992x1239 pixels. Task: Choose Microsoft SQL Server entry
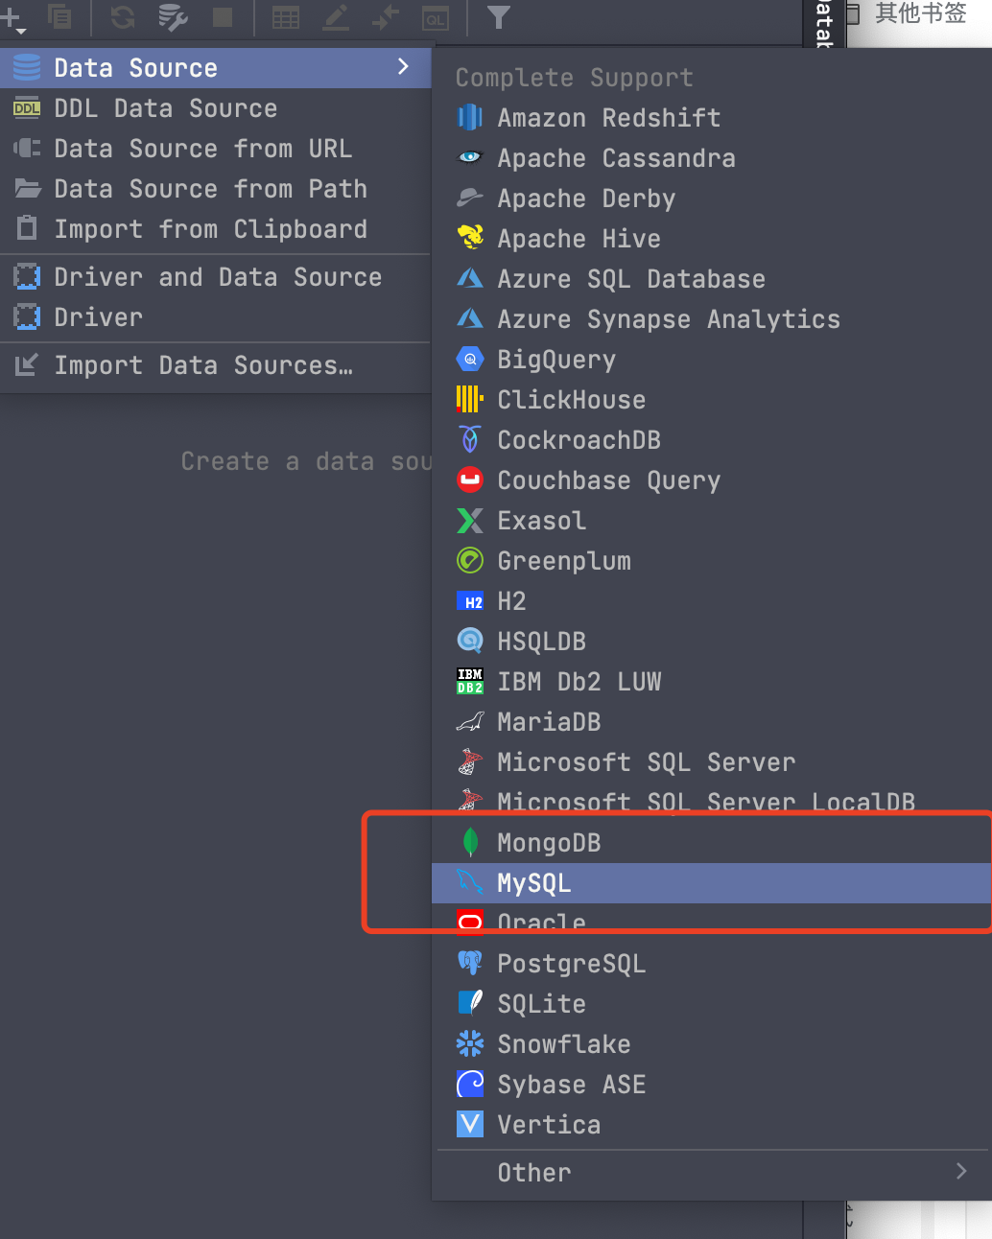[x=712, y=762]
